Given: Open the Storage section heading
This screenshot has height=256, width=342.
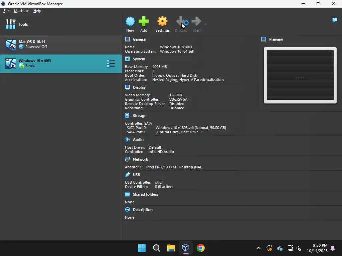Looking at the screenshot, I should 139,116.
